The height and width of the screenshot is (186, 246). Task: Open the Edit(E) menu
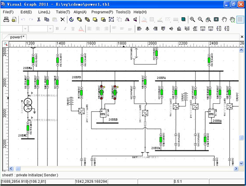[26, 12]
